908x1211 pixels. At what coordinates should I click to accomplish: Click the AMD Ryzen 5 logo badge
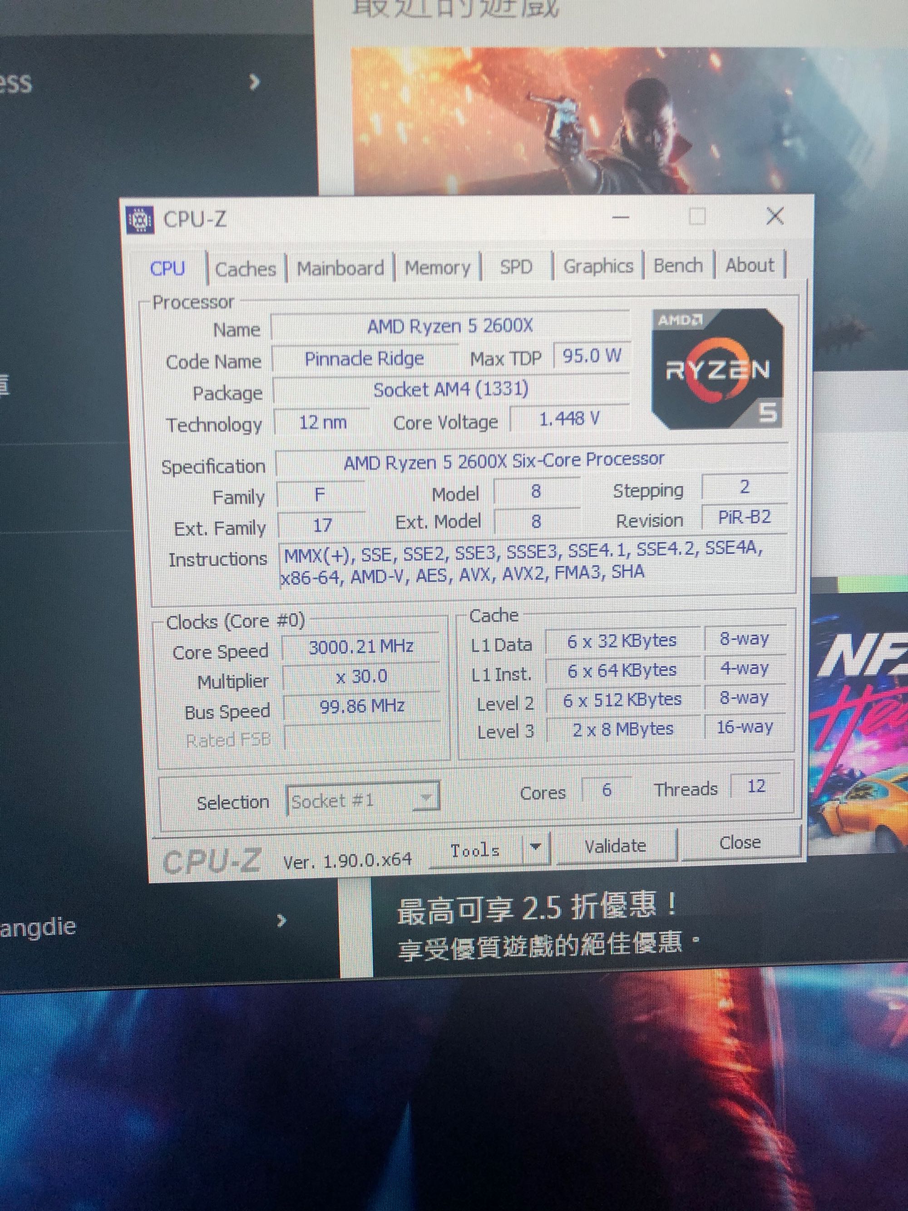717,368
